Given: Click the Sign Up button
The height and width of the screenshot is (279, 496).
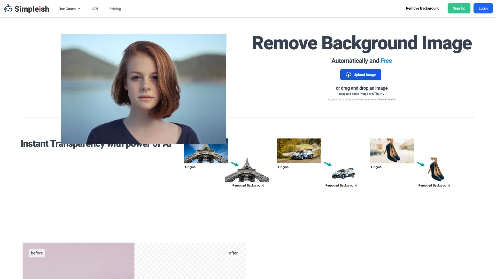Looking at the screenshot, I should 459,8.
